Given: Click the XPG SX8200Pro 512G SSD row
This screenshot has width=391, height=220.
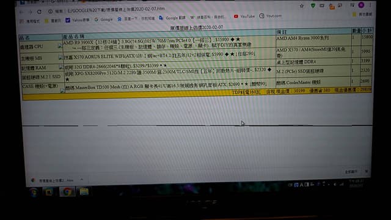Looking at the screenshot, I should tap(170, 74).
